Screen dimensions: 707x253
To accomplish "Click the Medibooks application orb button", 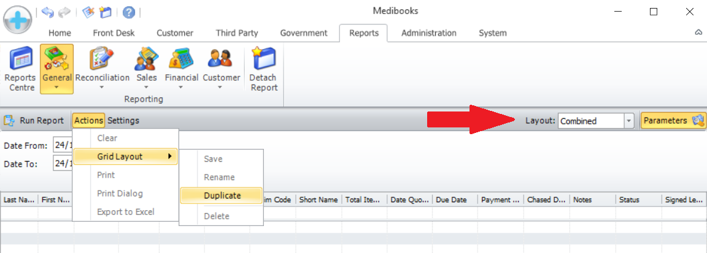I will (x=18, y=20).
